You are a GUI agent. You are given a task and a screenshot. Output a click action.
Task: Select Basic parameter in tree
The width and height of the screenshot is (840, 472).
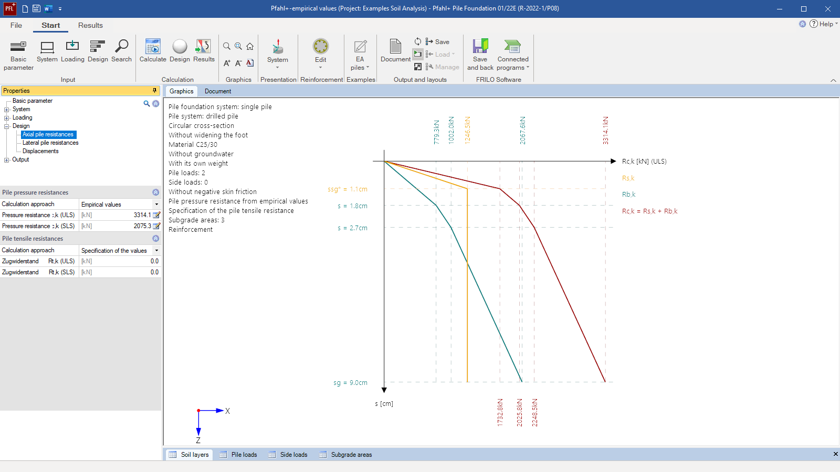(x=33, y=101)
